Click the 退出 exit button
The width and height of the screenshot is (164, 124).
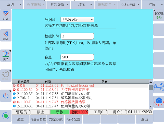click(x=144, y=119)
